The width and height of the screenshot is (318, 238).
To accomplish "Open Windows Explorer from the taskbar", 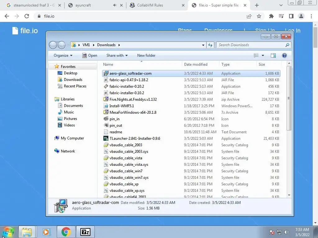I will coord(27,232).
